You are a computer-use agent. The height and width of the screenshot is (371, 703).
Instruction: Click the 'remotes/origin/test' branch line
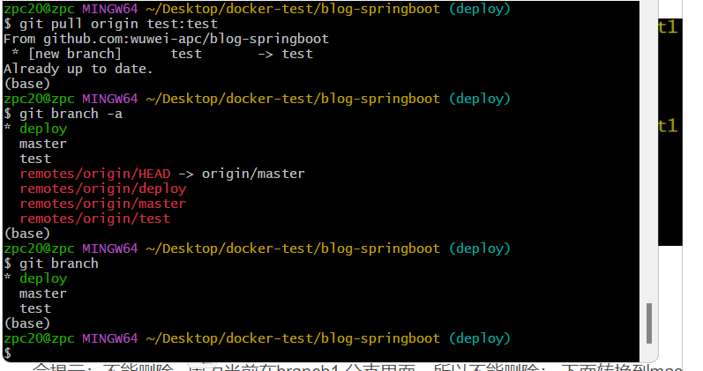[94, 219]
